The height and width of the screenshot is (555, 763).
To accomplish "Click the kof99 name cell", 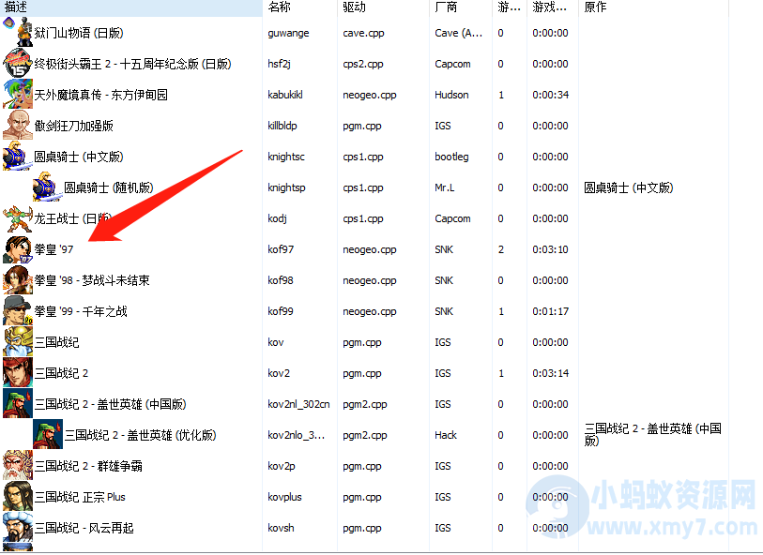I will pos(281,311).
